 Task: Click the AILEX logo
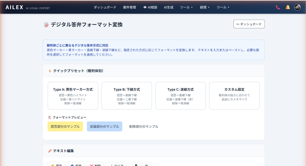pos(14,7)
